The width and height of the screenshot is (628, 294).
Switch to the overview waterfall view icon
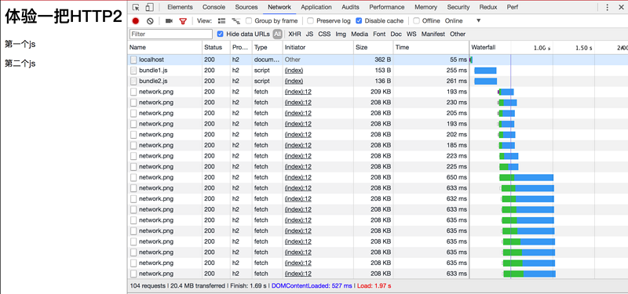236,21
